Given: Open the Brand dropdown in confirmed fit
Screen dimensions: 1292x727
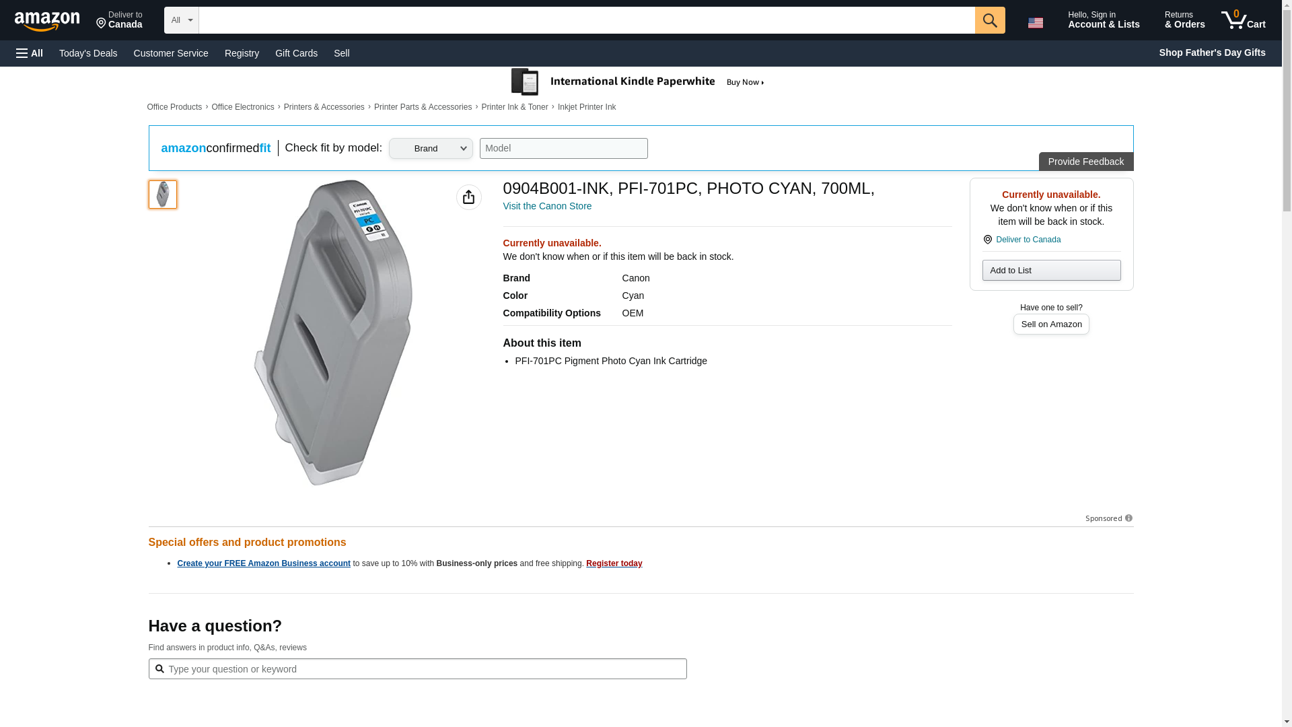Looking at the screenshot, I should (431, 149).
